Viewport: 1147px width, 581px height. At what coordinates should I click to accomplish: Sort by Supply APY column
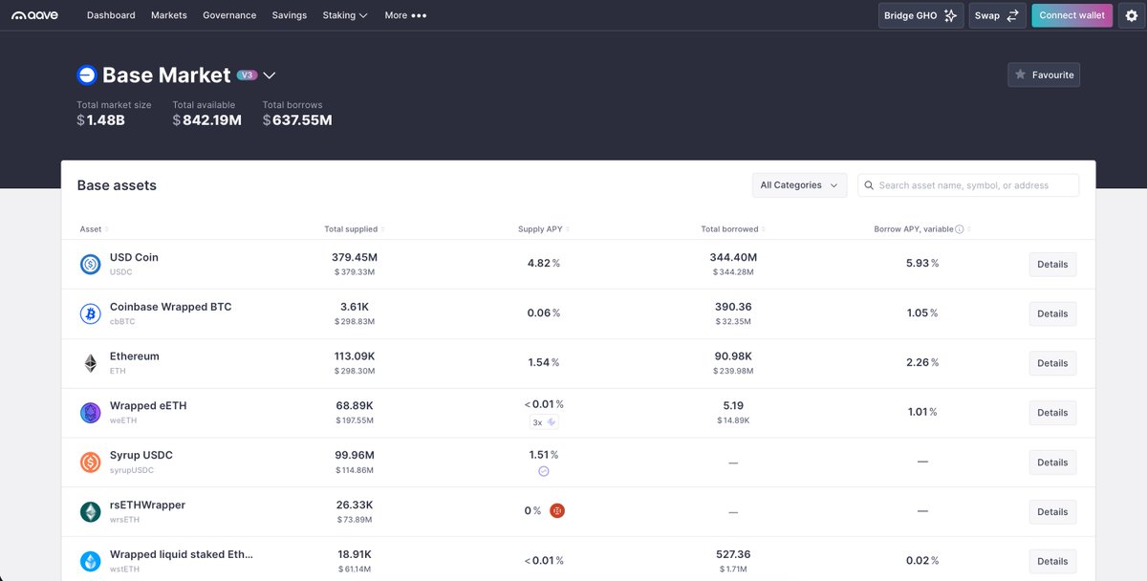[543, 229]
